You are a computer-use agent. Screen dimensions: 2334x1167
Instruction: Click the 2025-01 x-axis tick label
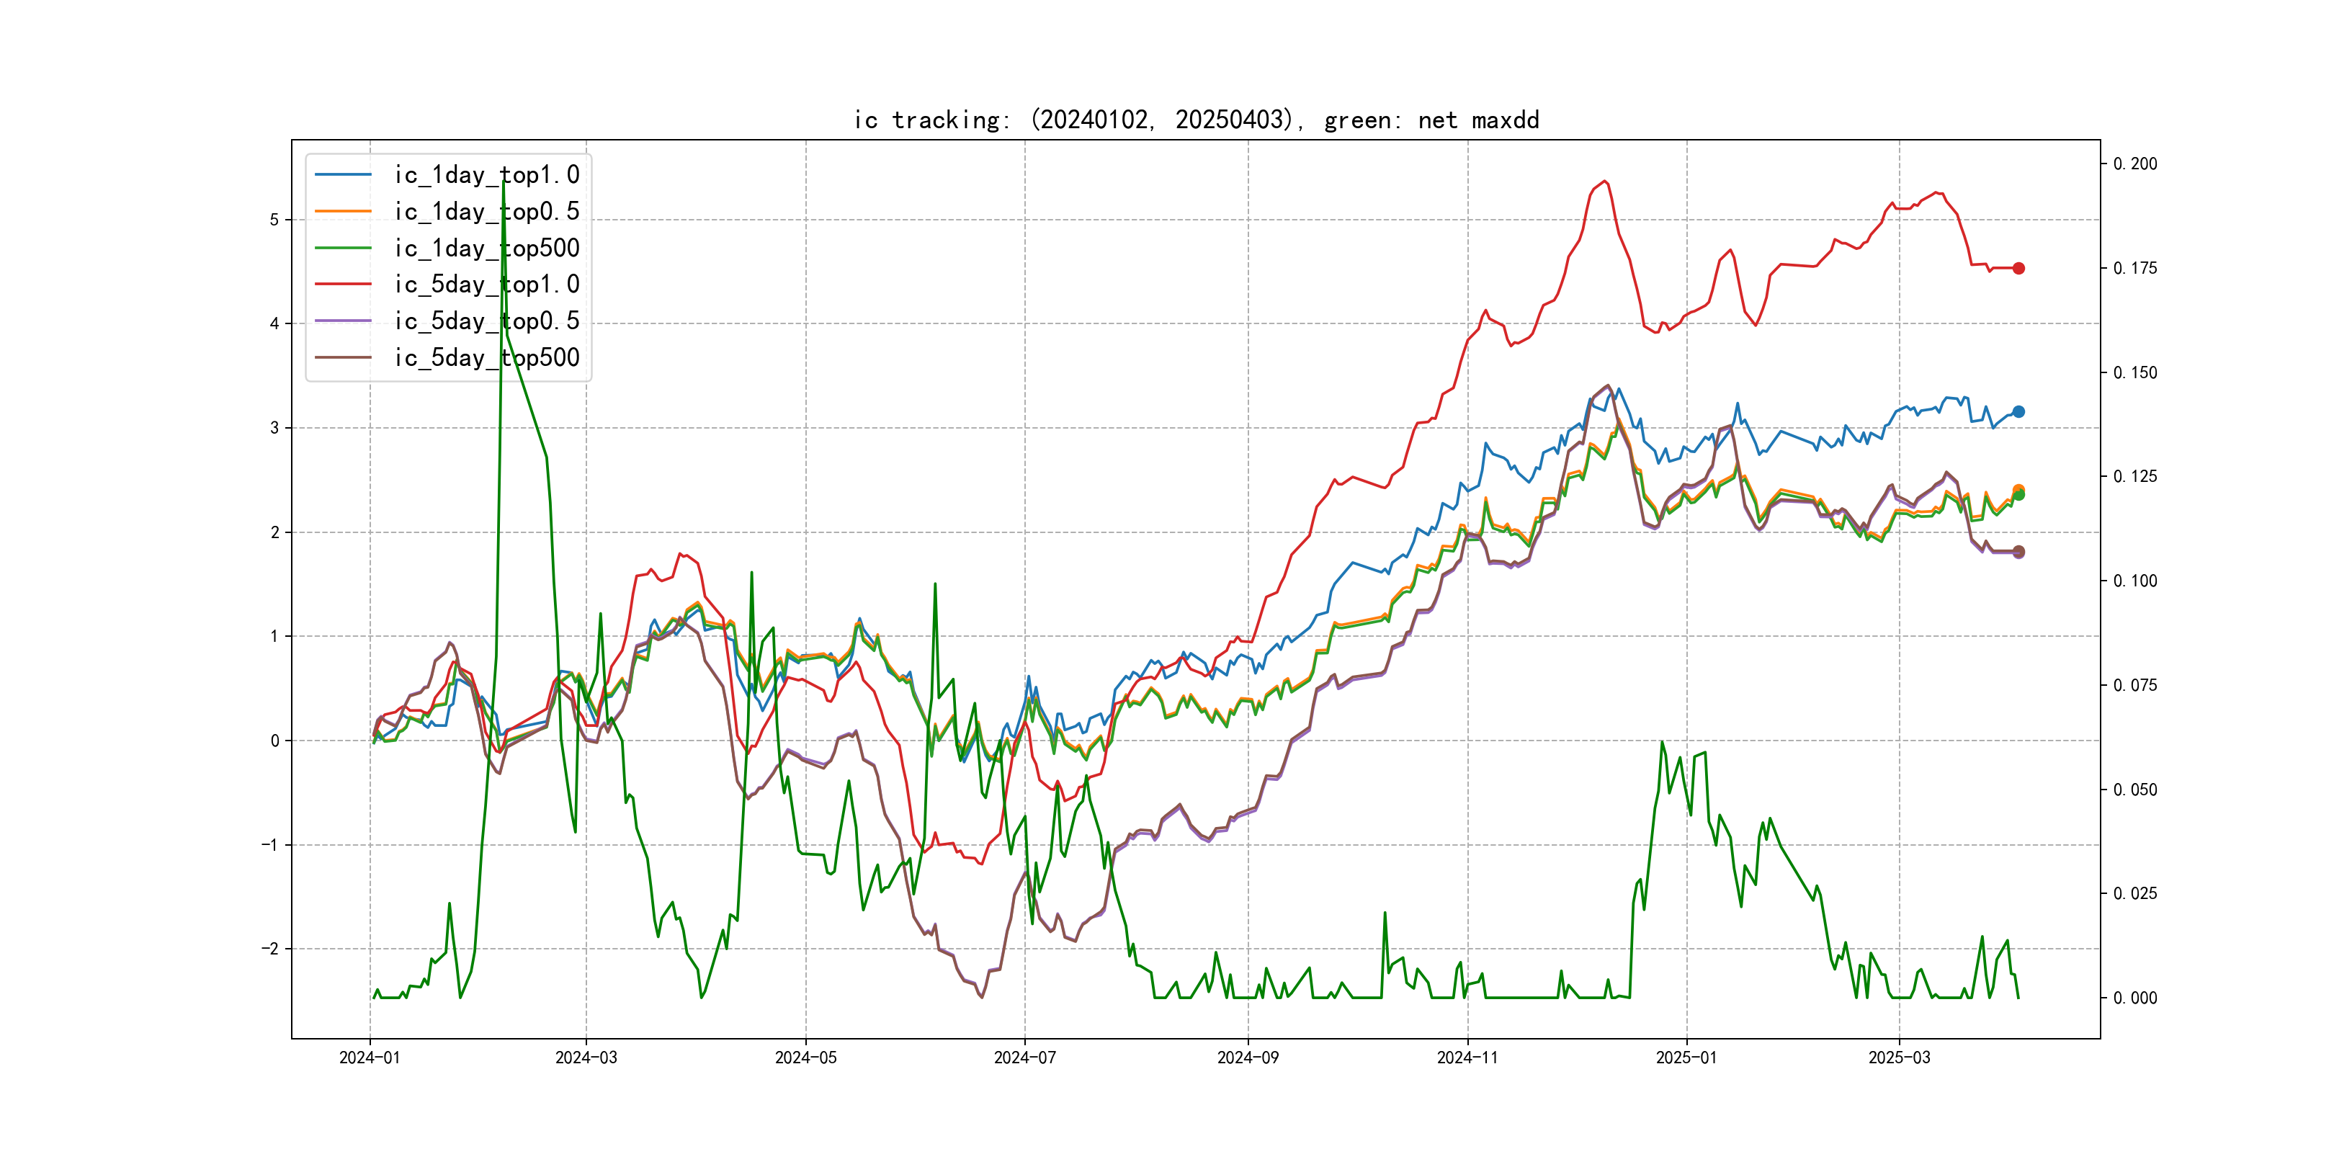point(1686,1058)
